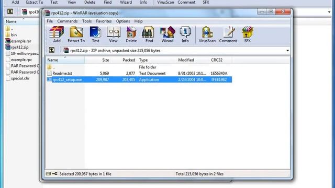Maximize the rpc412.zip WinRAR window

click(x=271, y=11)
